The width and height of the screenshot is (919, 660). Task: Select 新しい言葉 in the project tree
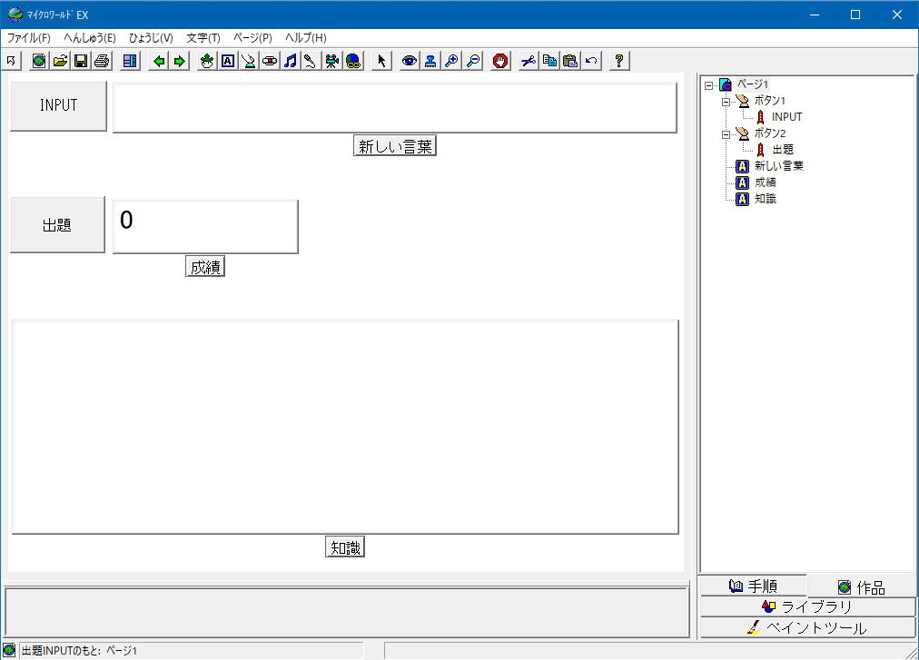[x=778, y=166]
